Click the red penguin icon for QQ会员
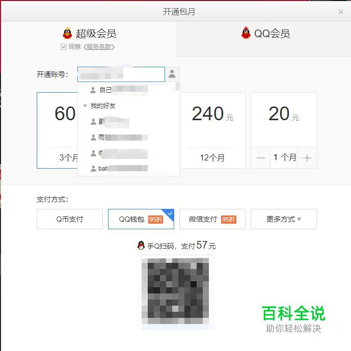The image size is (351, 351). click(x=246, y=33)
